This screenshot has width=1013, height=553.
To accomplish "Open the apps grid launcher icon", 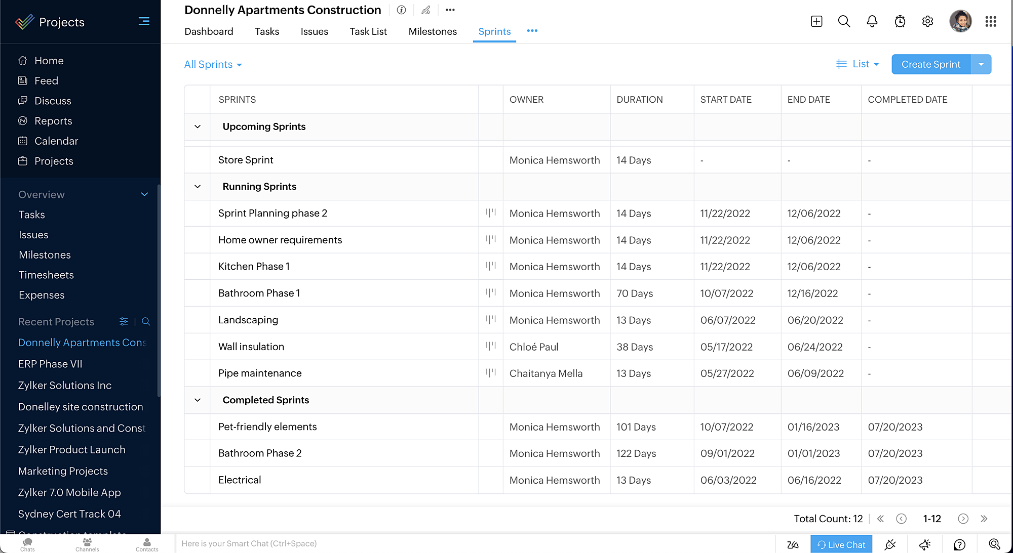I will click(x=990, y=21).
